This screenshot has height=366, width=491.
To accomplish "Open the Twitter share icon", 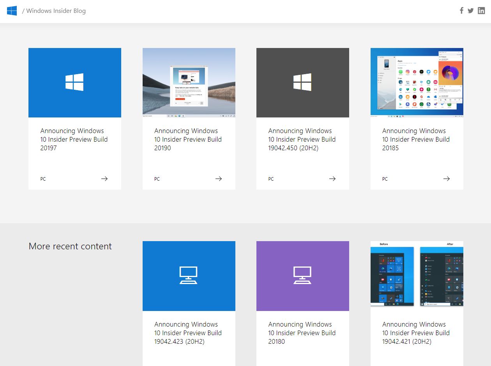I will pos(471,11).
